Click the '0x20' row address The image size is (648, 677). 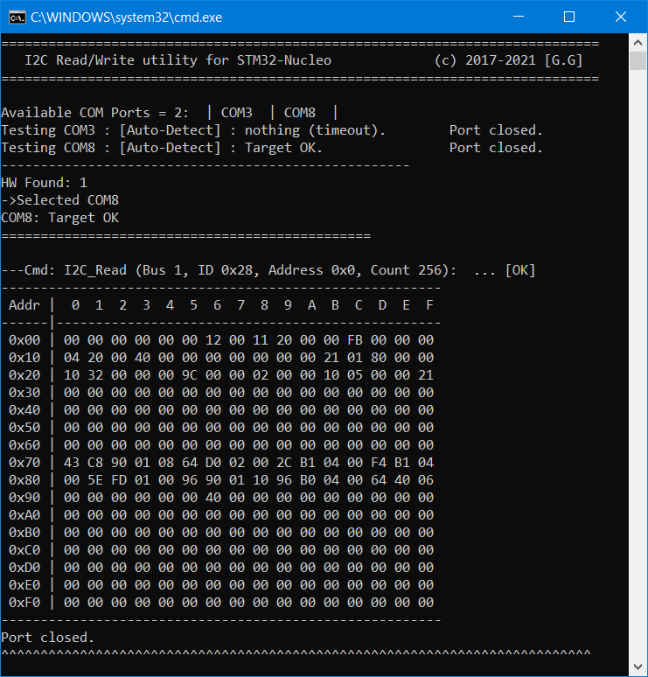click(x=24, y=375)
